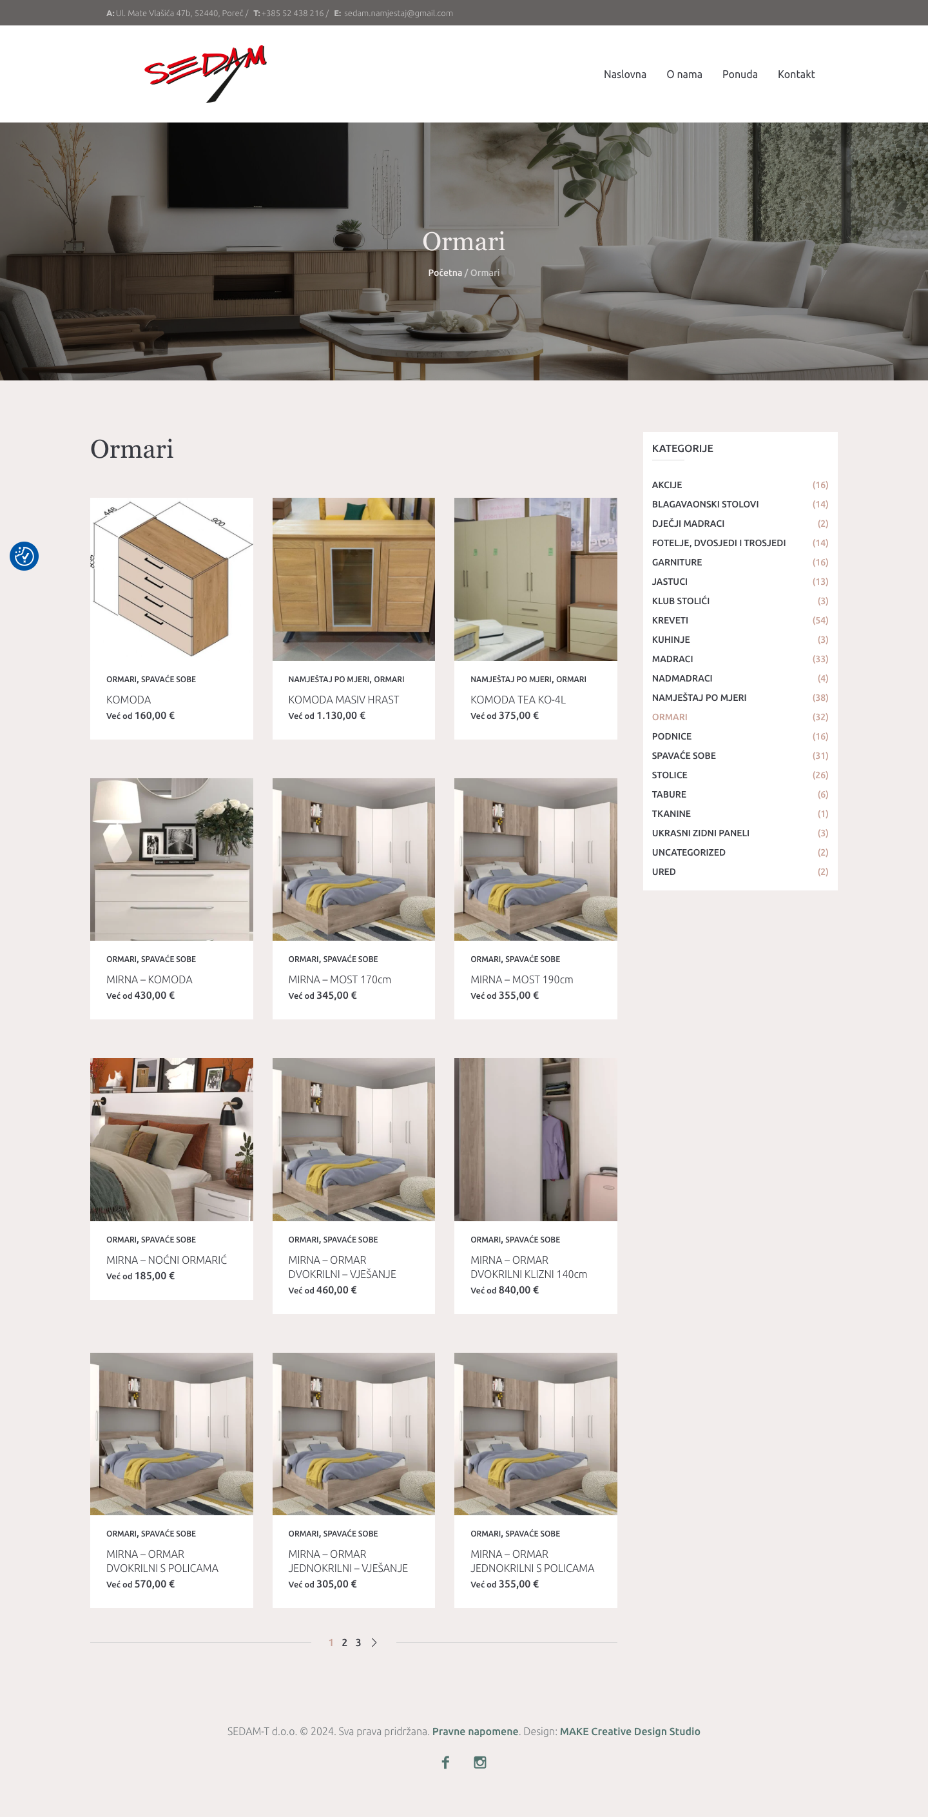Open the KREVETI category
The height and width of the screenshot is (1817, 928).
[x=670, y=620]
